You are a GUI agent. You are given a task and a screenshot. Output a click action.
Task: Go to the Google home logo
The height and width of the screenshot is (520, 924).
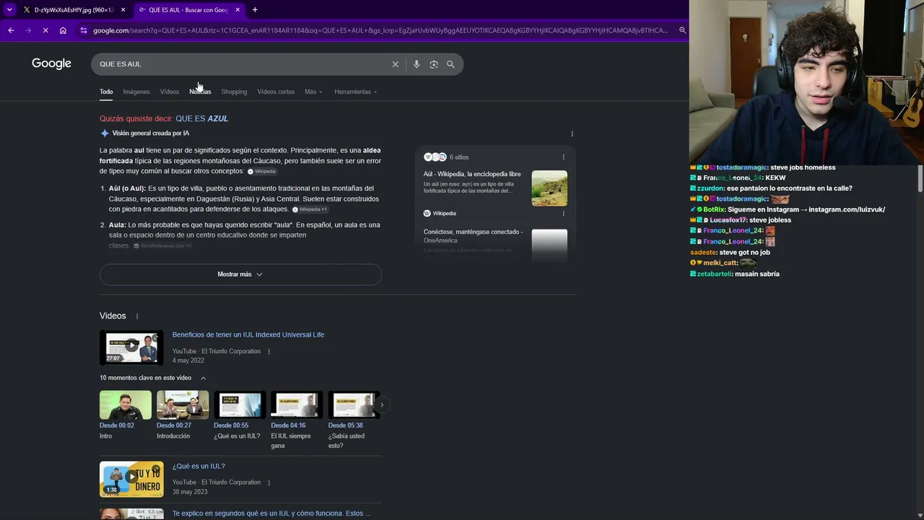point(51,64)
